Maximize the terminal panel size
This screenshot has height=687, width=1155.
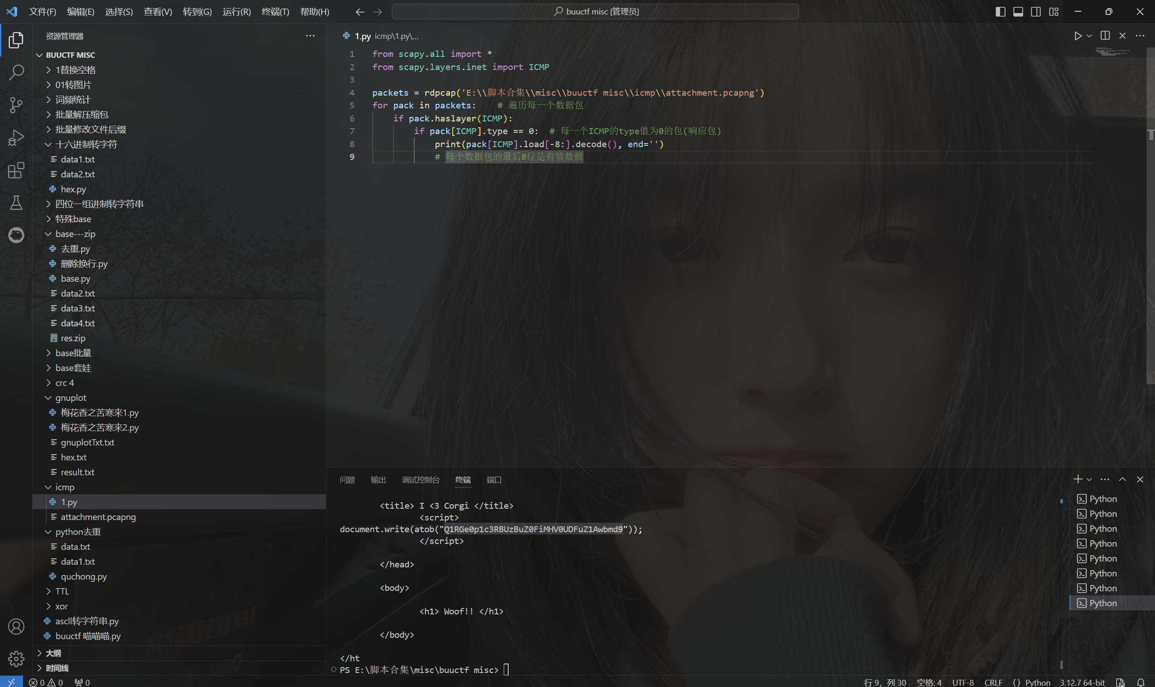[x=1123, y=479]
